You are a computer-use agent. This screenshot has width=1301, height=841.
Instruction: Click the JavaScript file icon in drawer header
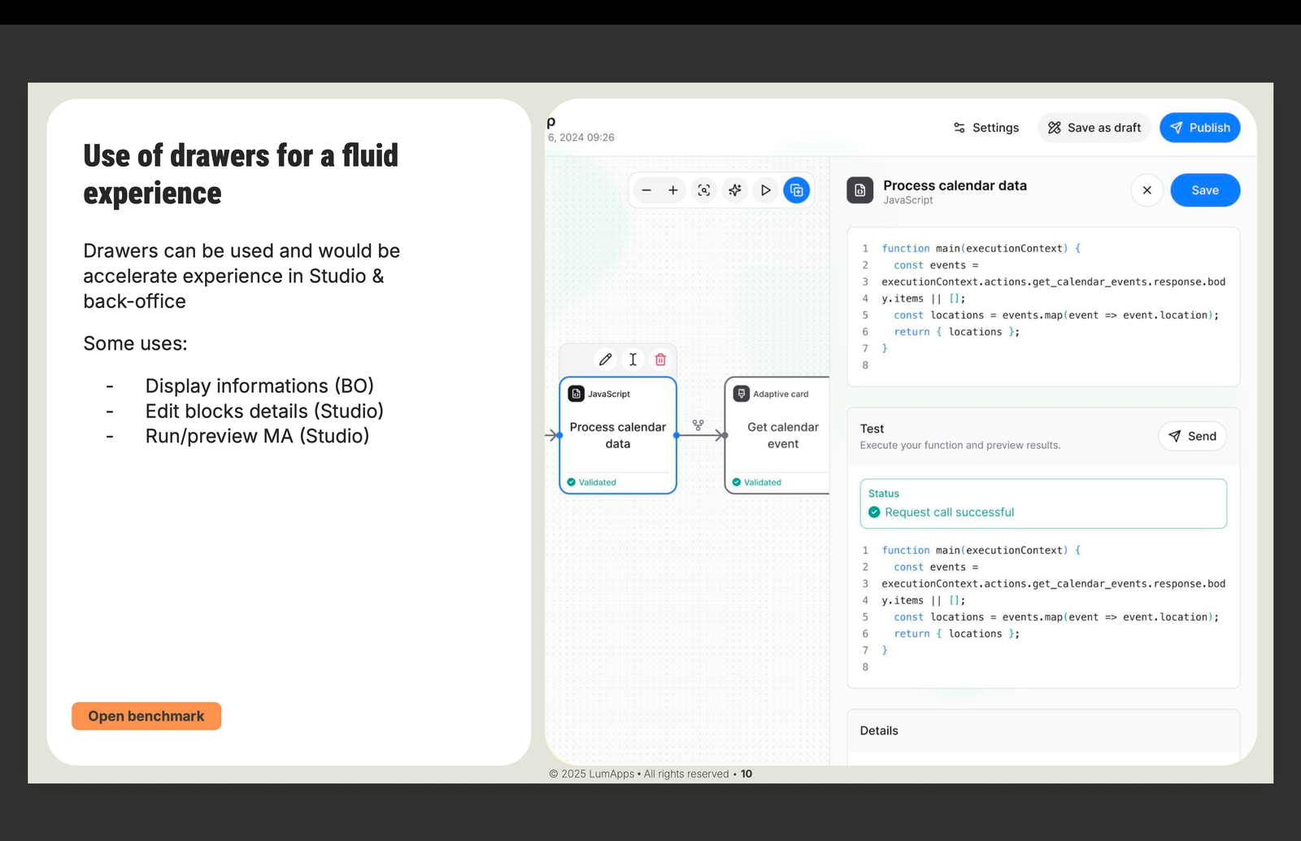click(860, 190)
